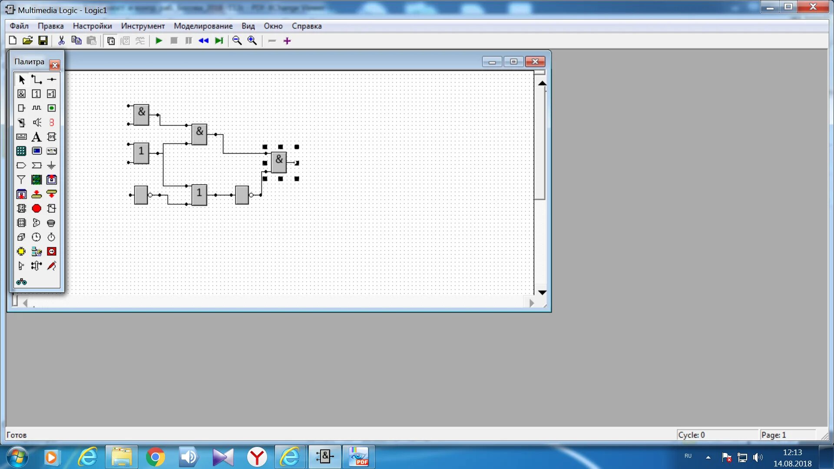The image size is (834, 469).
Task: Save the circuit with floppy disk icon
Action: (43, 41)
